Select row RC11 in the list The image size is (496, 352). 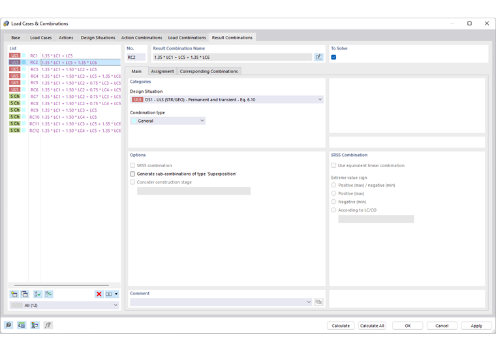pyautogui.click(x=65, y=123)
